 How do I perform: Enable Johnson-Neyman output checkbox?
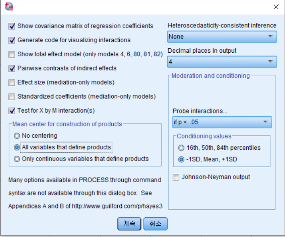coord(176,177)
